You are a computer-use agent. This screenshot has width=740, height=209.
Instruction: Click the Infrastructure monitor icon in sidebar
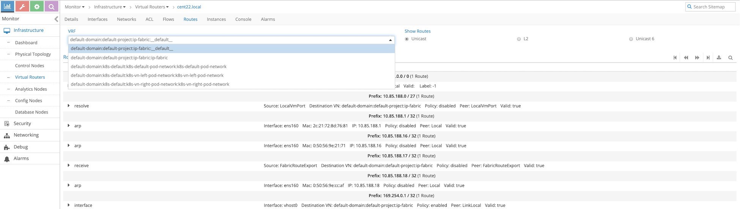point(7,31)
